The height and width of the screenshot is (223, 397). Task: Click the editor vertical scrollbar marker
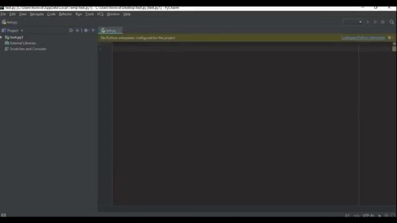tap(395, 49)
